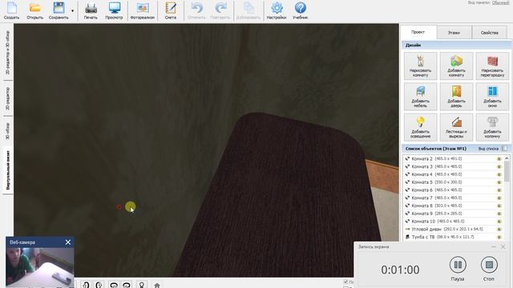Click the home icon in bottom toolbar
Image resolution: width=513 pixels, height=288 pixels.
coord(157,286)
